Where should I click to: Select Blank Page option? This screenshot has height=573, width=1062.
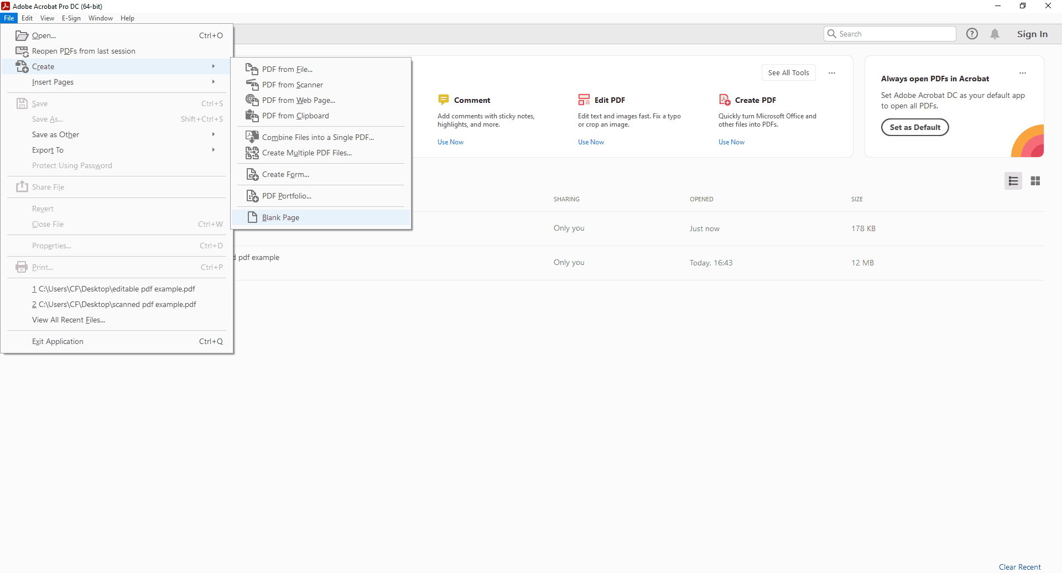(x=321, y=217)
